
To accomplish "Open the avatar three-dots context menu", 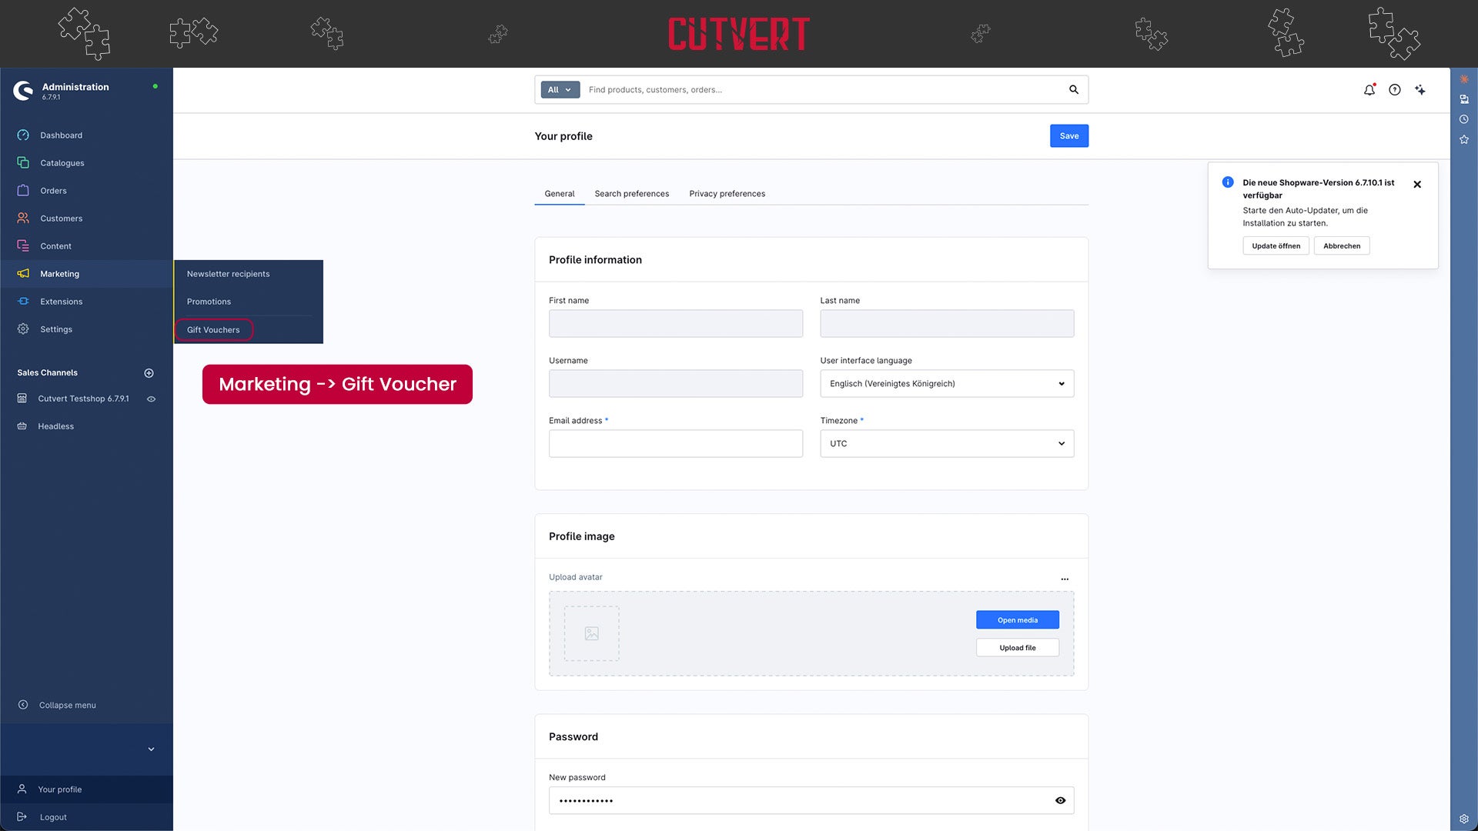I will pos(1065,579).
